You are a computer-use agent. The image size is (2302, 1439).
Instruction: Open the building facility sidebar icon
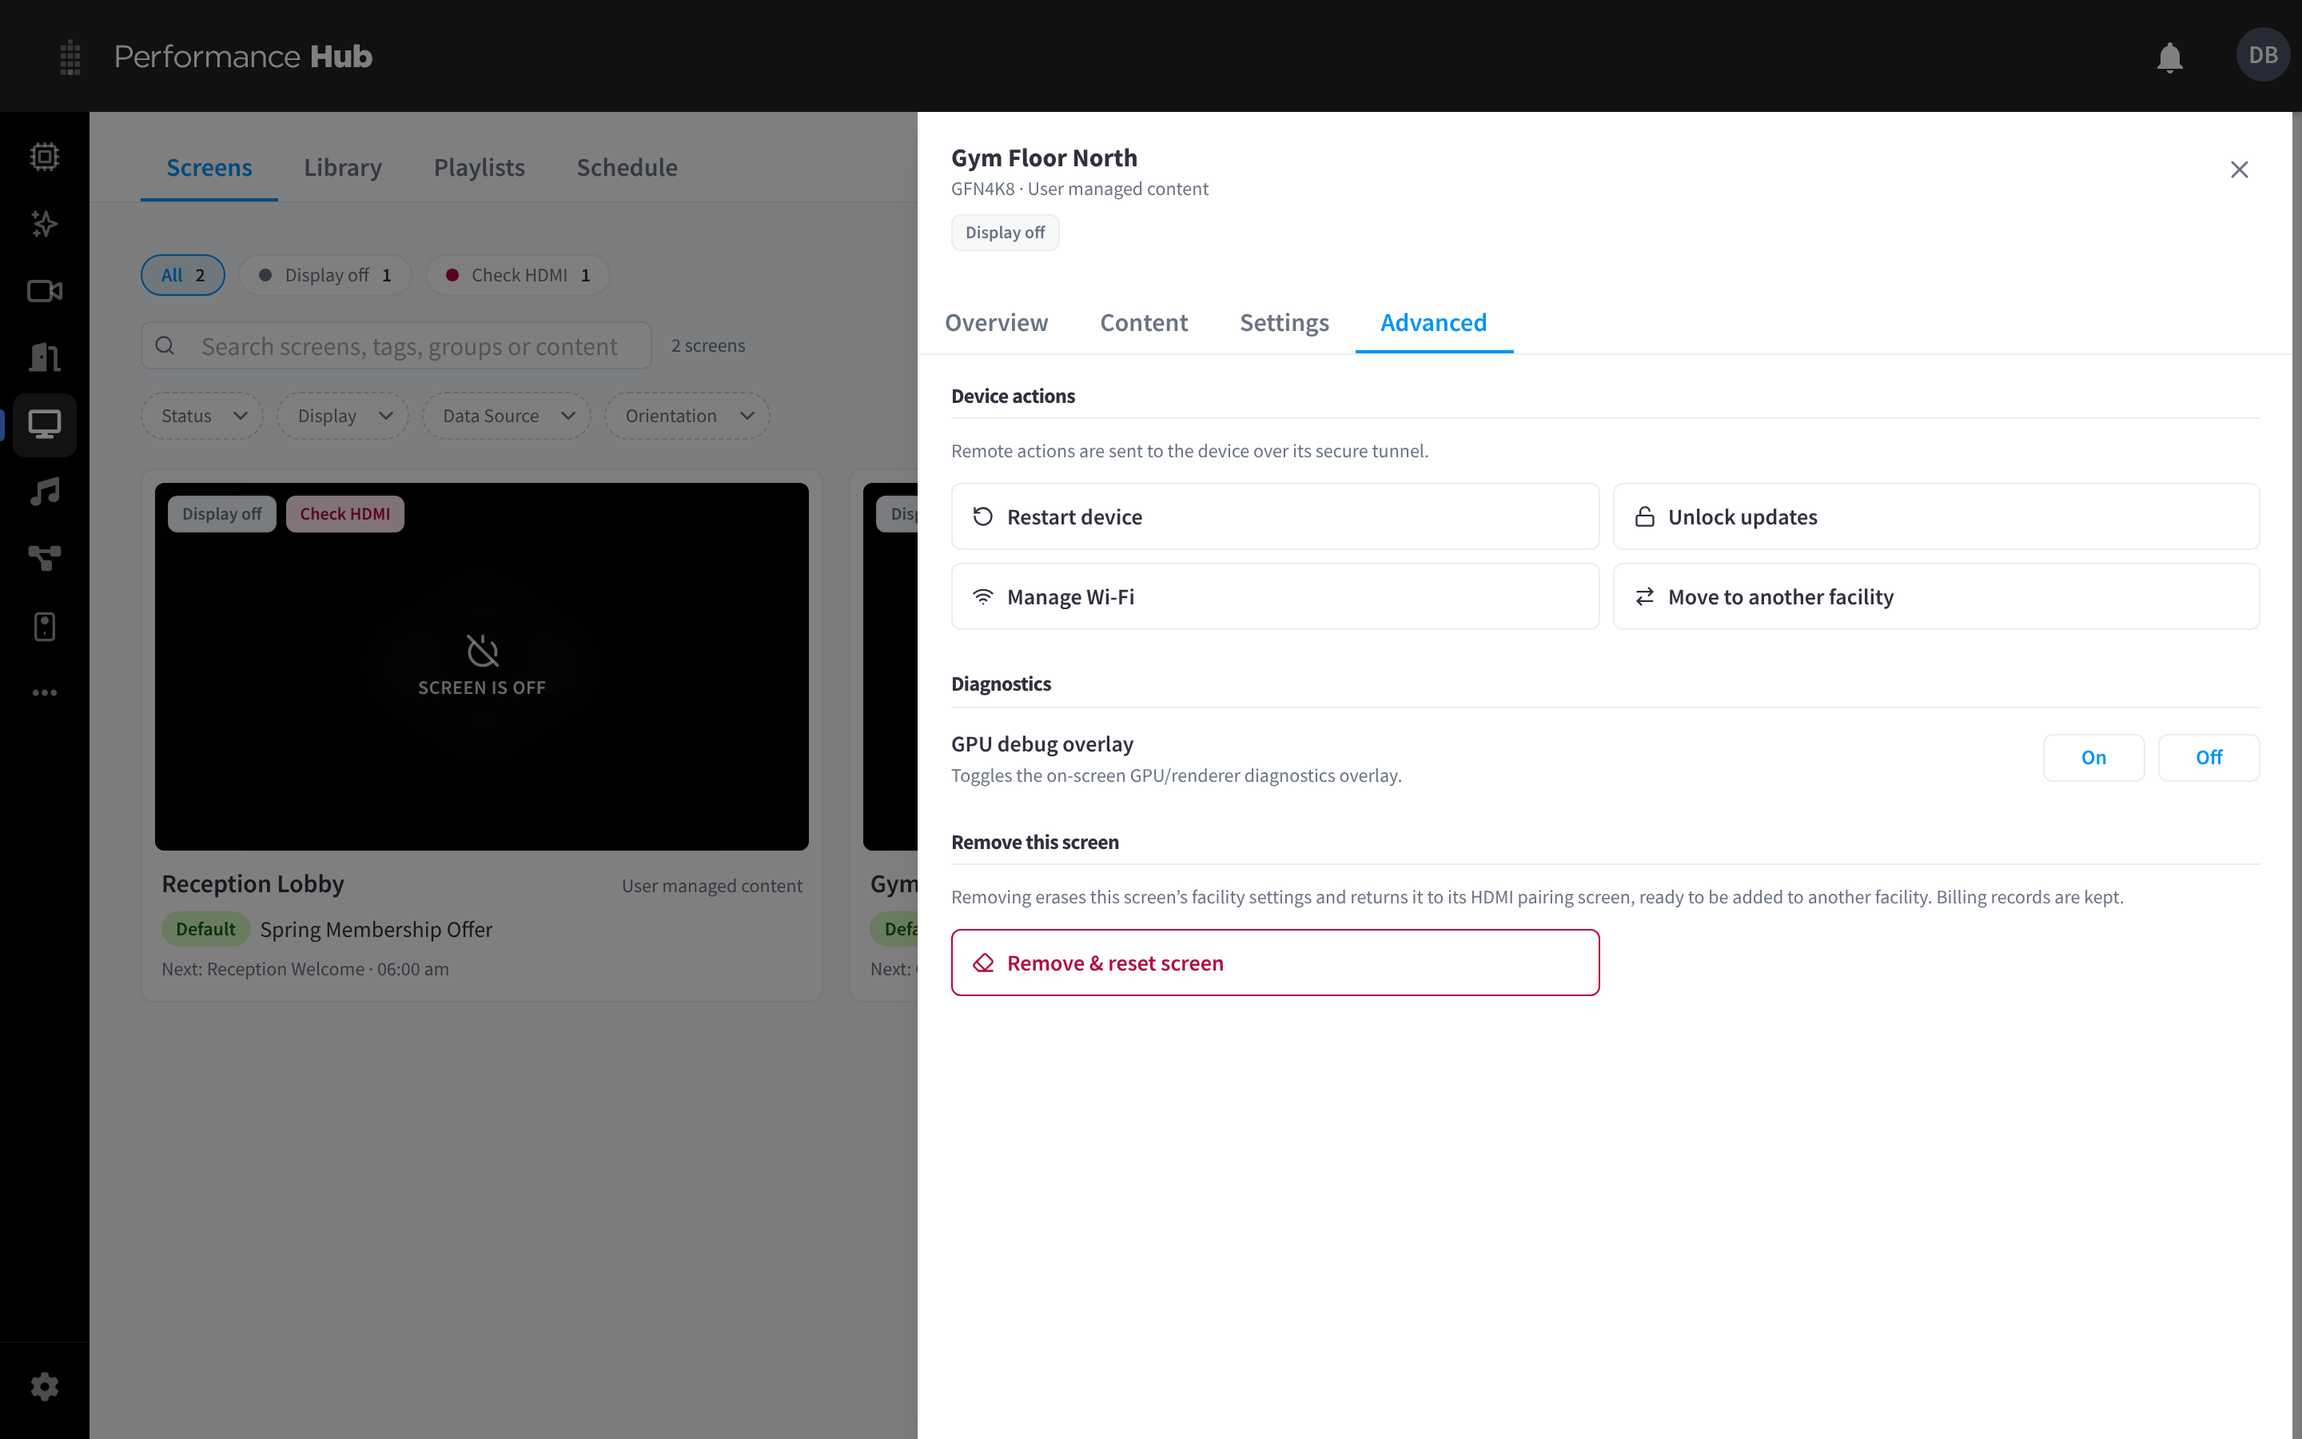point(45,358)
